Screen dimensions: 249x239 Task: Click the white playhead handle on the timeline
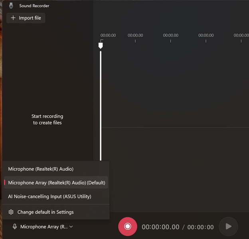(101, 46)
